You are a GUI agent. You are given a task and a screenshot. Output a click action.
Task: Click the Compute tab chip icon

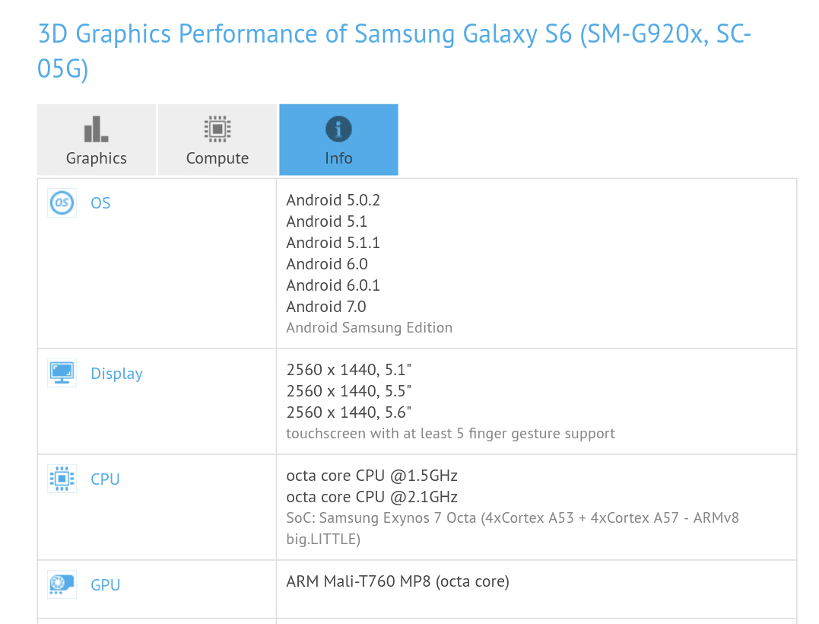tap(217, 129)
